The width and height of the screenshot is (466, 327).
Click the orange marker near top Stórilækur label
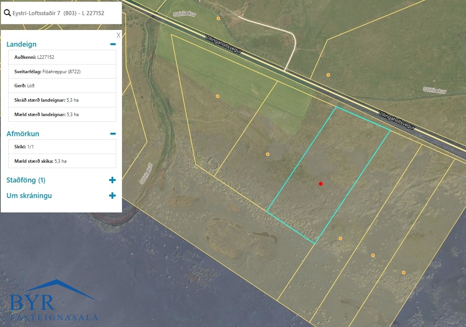(x=218, y=18)
